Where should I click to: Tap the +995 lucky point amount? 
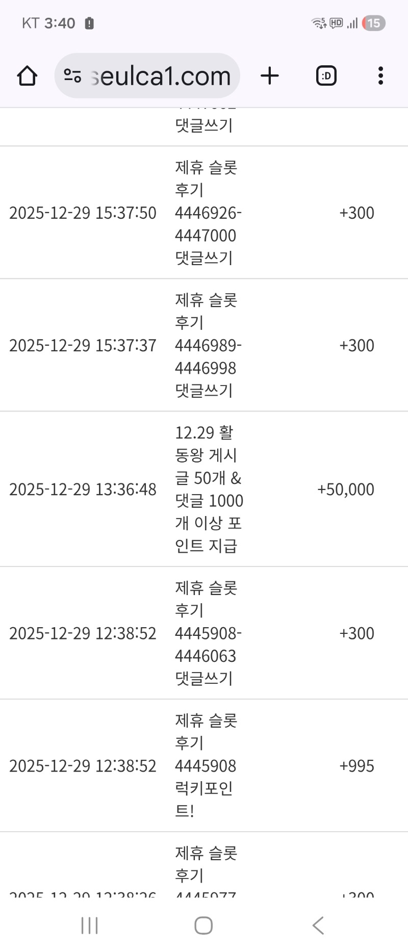click(356, 766)
